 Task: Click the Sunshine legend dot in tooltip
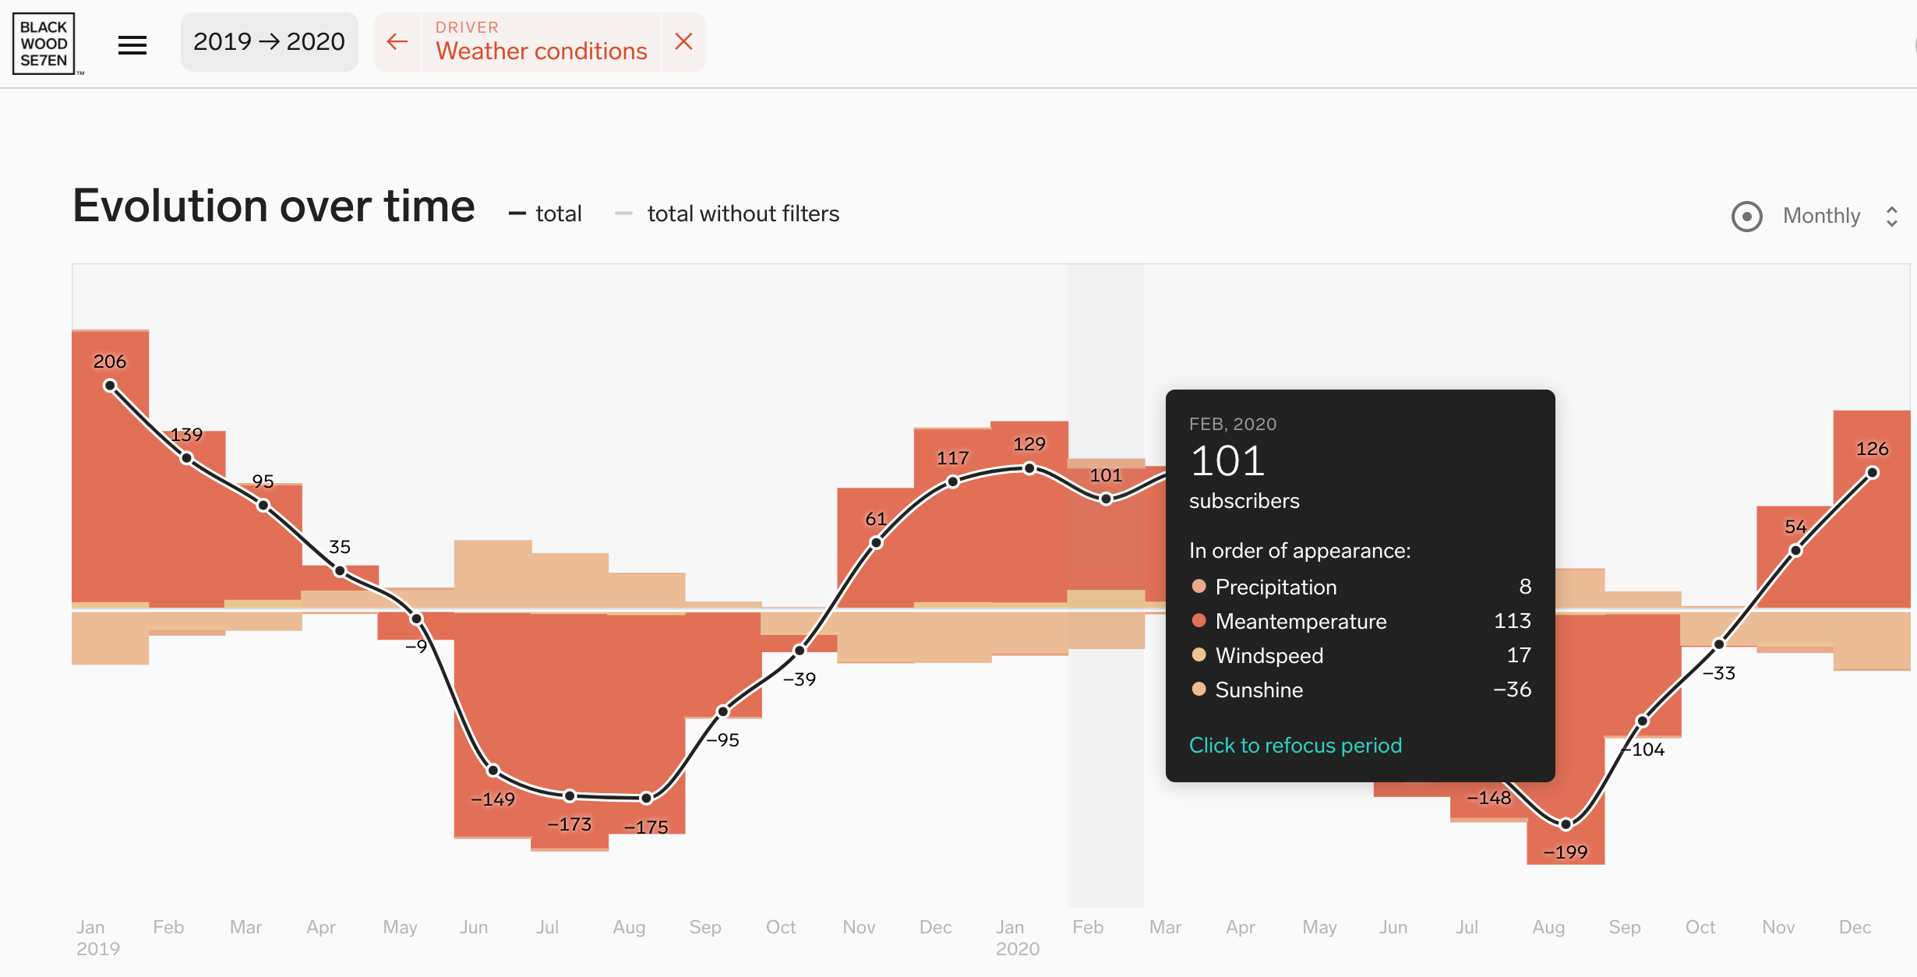tap(1199, 689)
